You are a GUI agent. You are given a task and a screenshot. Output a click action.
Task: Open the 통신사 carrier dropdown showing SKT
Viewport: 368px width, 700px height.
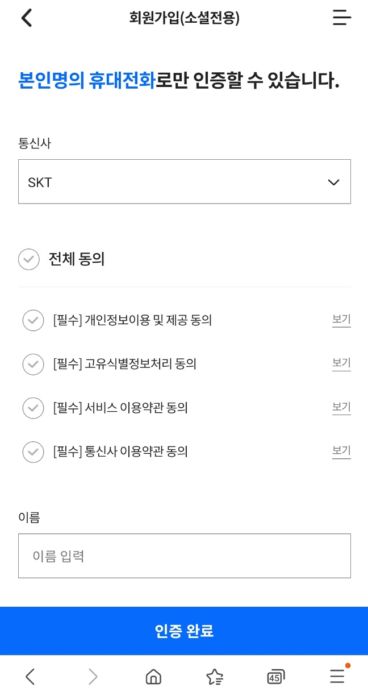184,181
